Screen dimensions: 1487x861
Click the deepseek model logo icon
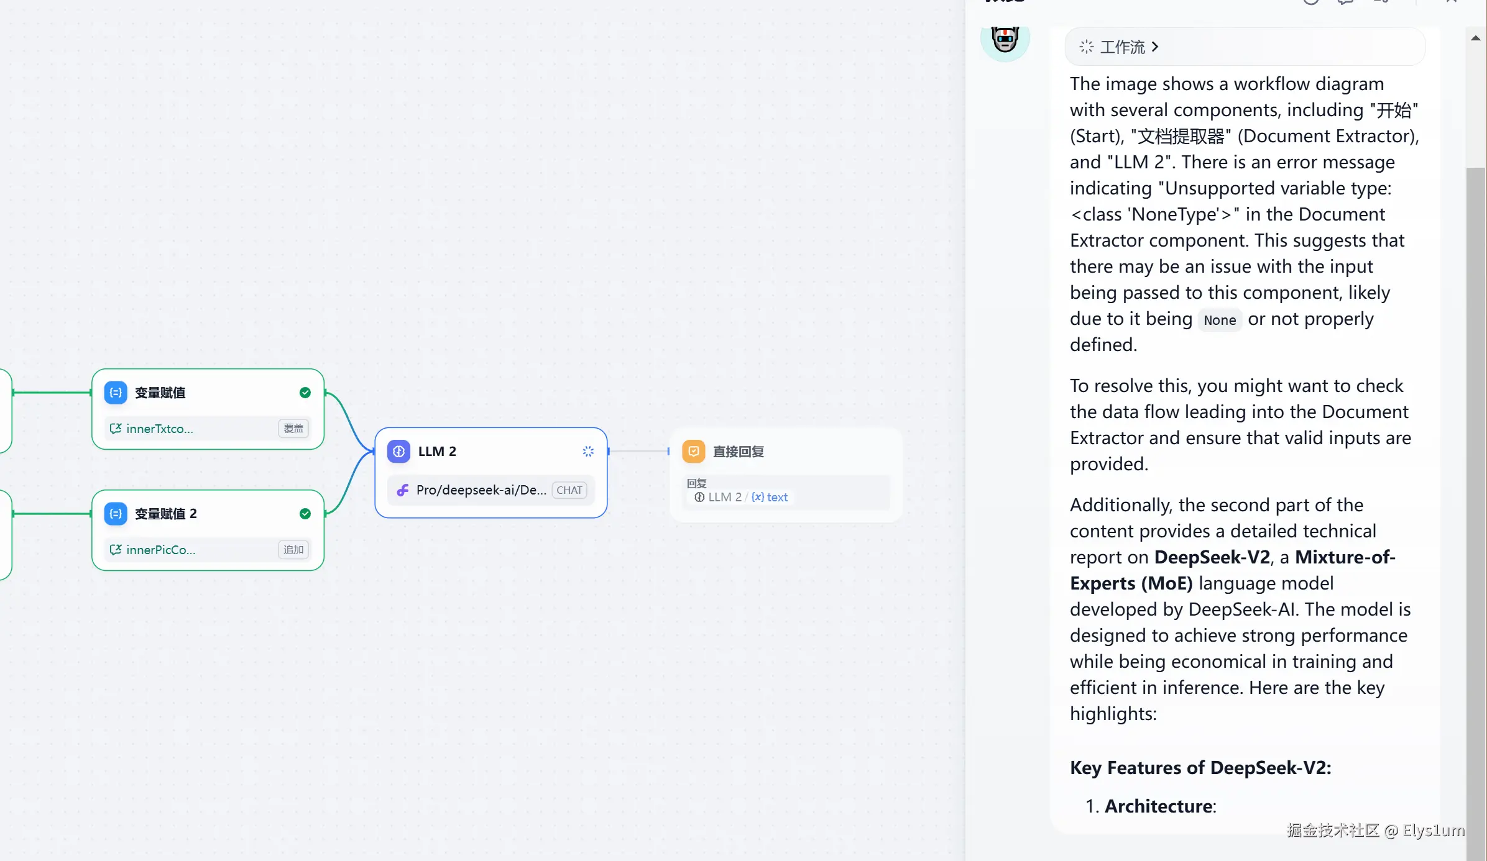tap(403, 490)
